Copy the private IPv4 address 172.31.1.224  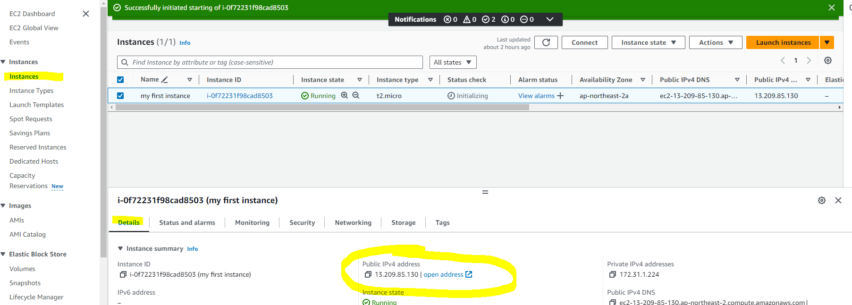613,274
